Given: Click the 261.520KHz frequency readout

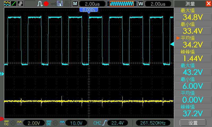Looking at the screenshot, I should (153, 123).
